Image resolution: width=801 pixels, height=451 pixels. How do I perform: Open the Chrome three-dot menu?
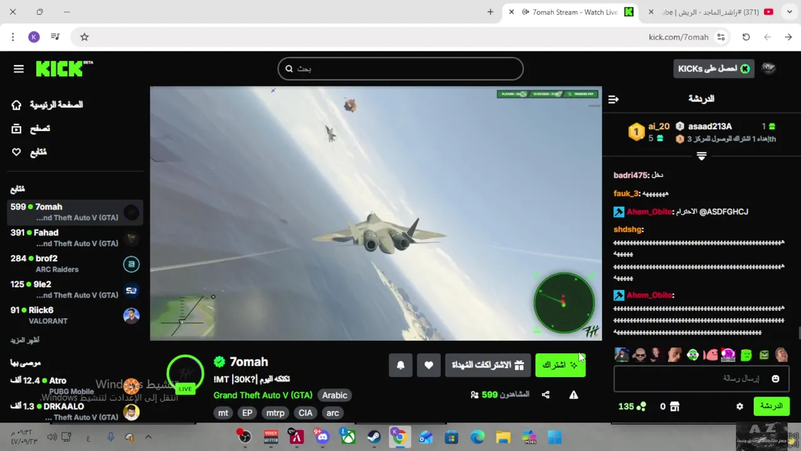13,37
